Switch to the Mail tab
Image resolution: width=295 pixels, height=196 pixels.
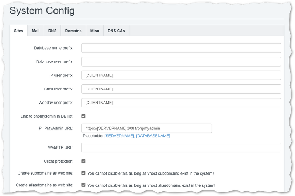pos(36,31)
